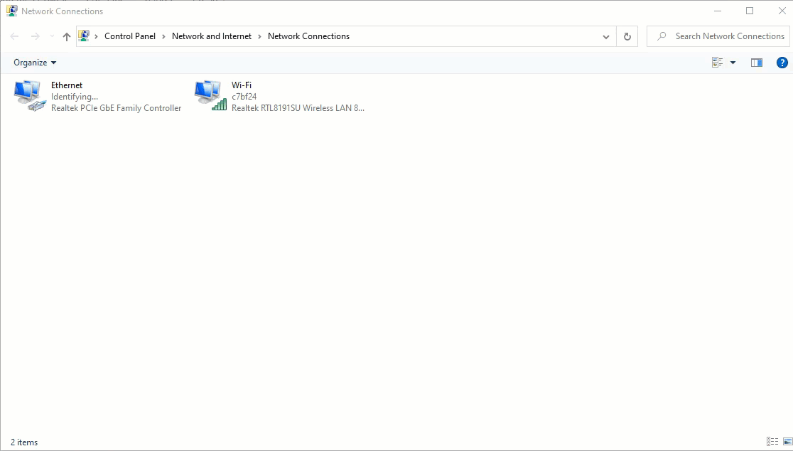This screenshot has height=451, width=793.
Task: Open the Organize menu
Action: click(35, 63)
